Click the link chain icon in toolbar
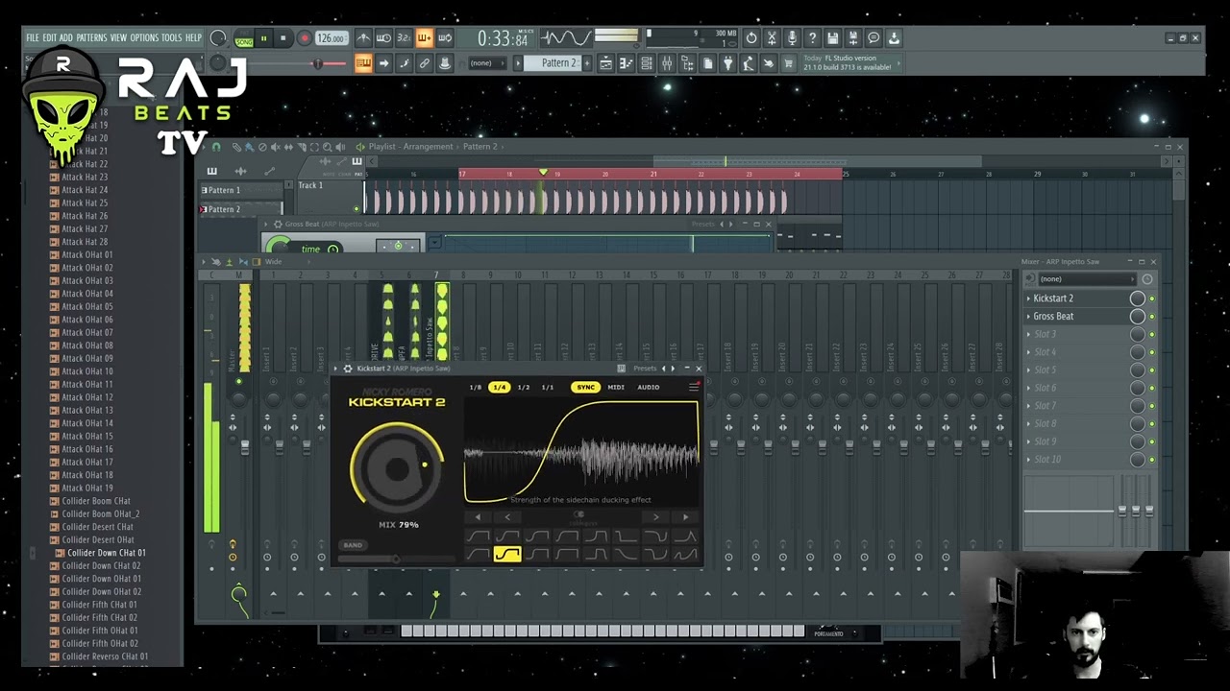The width and height of the screenshot is (1230, 691). (x=425, y=63)
